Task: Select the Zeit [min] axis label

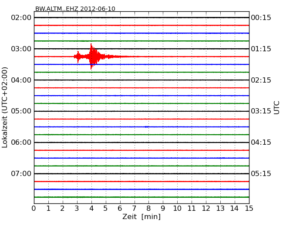Action: (141, 216)
